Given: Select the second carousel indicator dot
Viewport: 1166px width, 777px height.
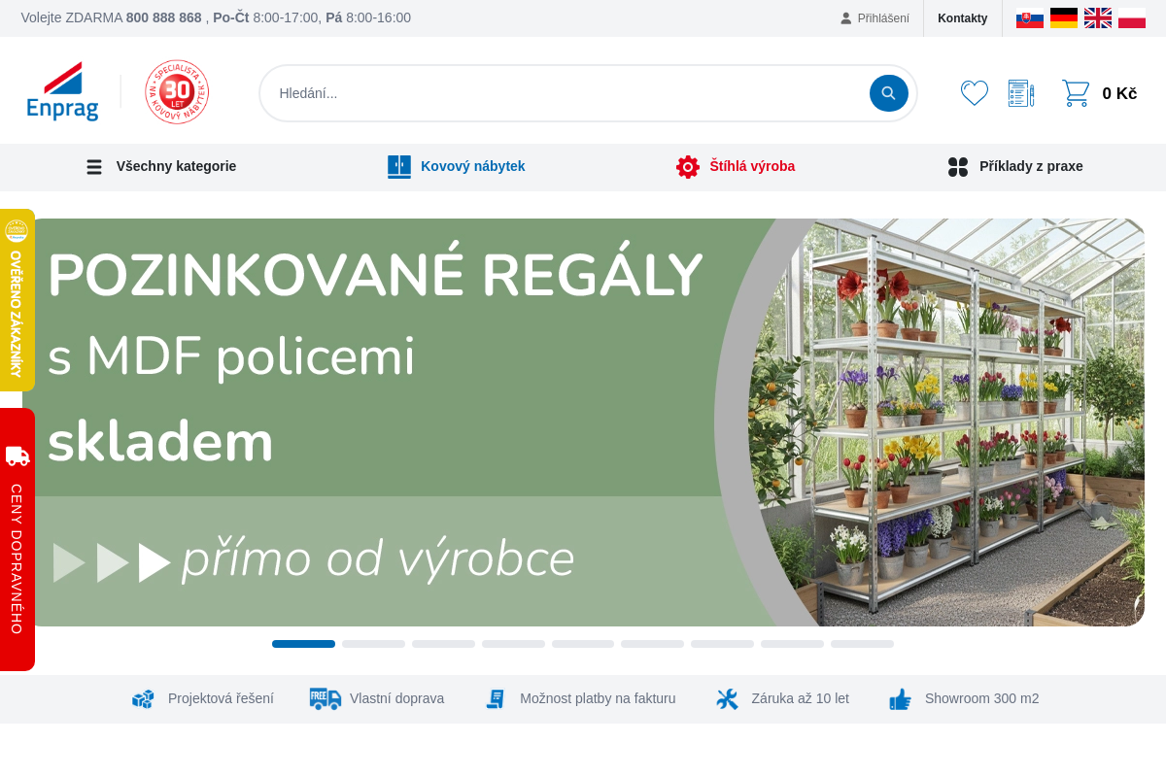Looking at the screenshot, I should pyautogui.click(x=373, y=643).
